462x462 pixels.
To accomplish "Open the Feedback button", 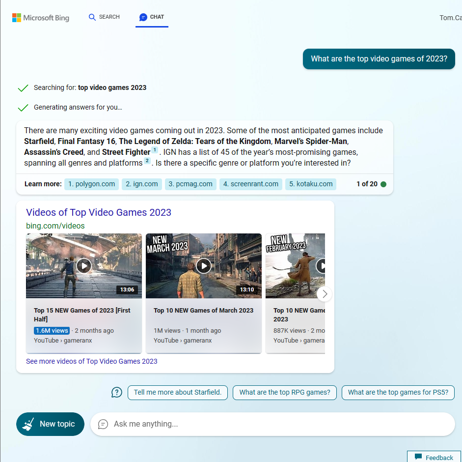I will coord(434,457).
